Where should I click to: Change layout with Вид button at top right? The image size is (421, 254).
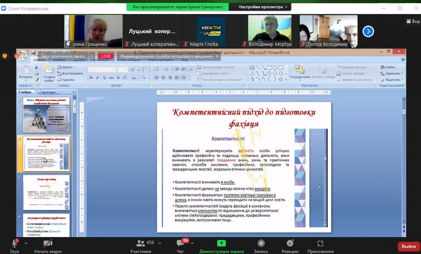412,21
